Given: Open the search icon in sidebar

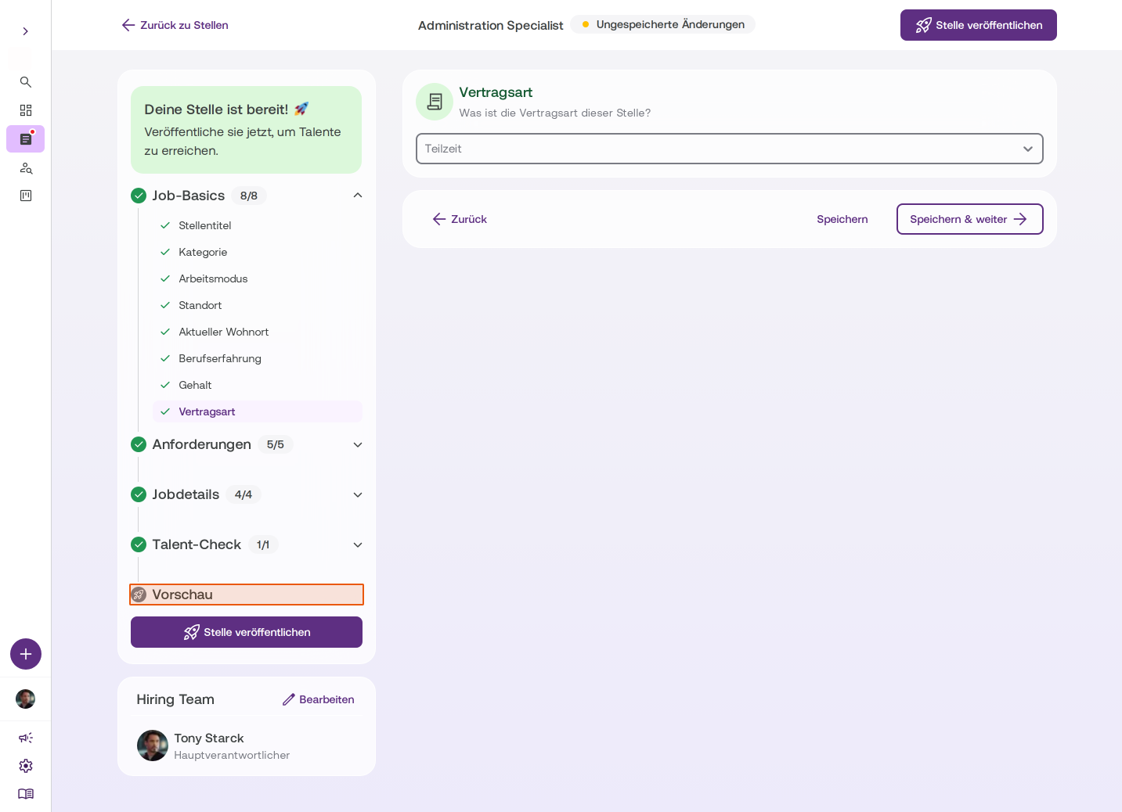Looking at the screenshot, I should [25, 82].
